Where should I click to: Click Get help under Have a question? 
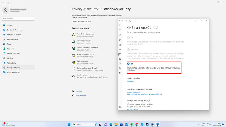(x=130, y=82)
